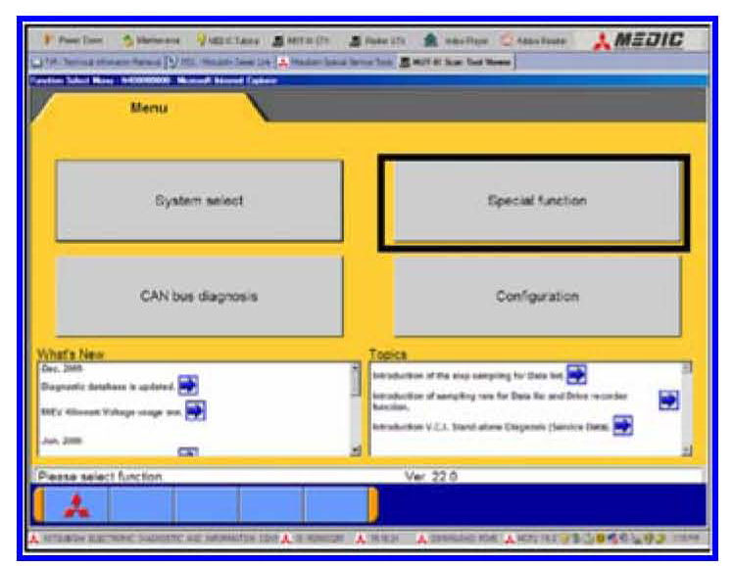Open CAN bus diagnosis
733x566 pixels.
[x=200, y=296]
